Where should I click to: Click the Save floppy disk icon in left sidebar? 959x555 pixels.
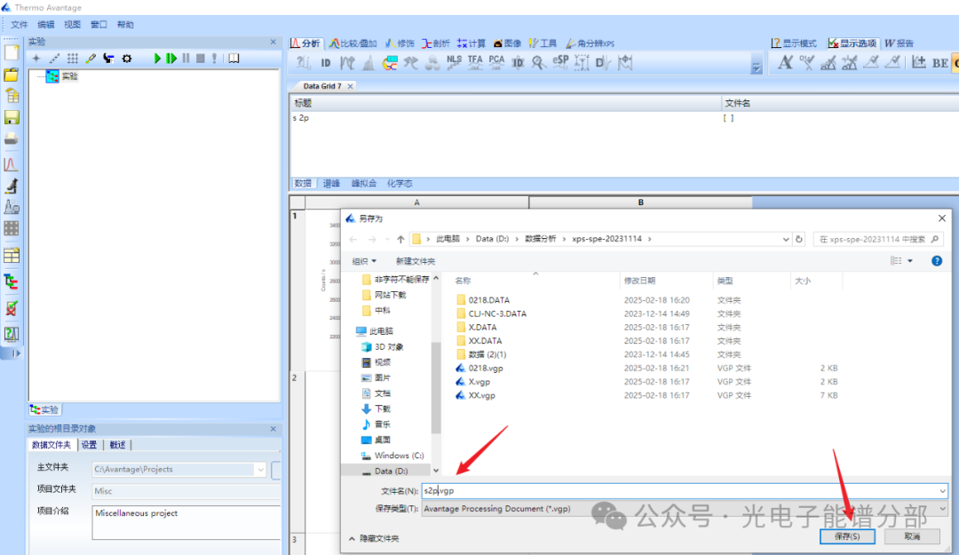point(12,117)
